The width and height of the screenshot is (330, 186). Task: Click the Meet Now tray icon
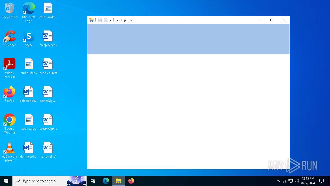284,181
